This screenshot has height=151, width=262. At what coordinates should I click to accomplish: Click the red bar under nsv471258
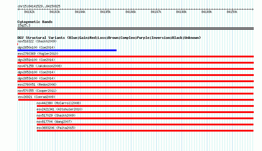(135, 69)
